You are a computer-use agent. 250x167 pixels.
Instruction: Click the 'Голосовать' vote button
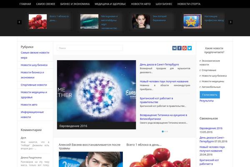(210, 95)
